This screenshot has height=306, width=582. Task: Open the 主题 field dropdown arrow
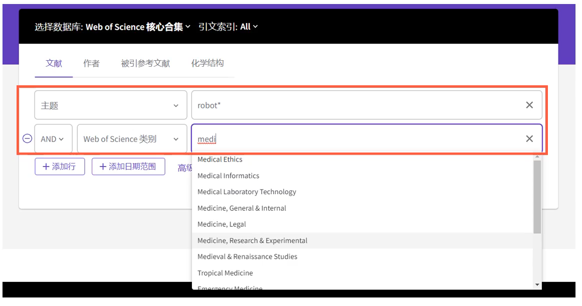point(176,105)
